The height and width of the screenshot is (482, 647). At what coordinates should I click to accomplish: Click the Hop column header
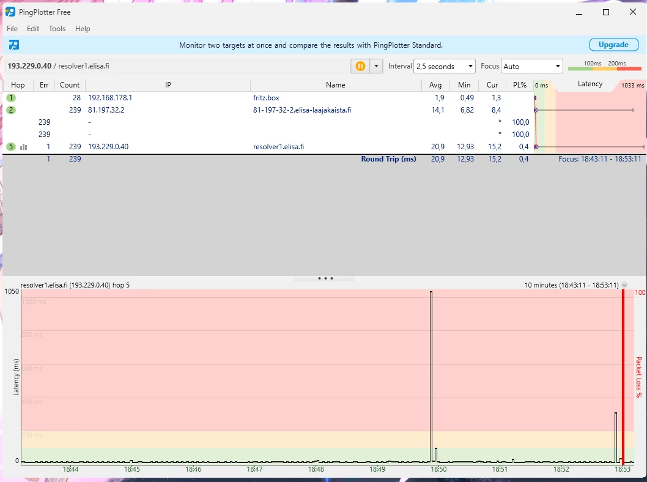click(18, 85)
